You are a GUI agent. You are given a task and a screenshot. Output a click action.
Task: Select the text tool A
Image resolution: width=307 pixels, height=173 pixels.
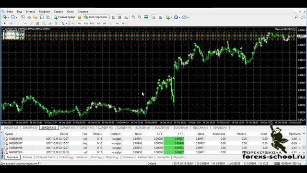click(50, 24)
